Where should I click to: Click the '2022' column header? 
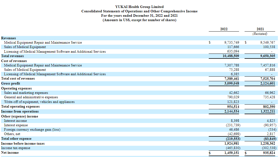pyautogui.click(x=224, y=29)
